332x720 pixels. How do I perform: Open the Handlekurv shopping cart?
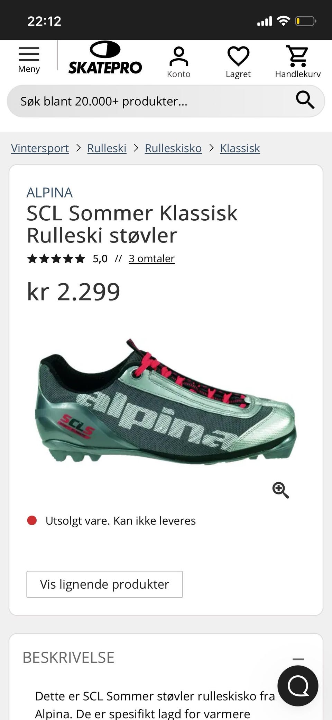pyautogui.click(x=298, y=62)
